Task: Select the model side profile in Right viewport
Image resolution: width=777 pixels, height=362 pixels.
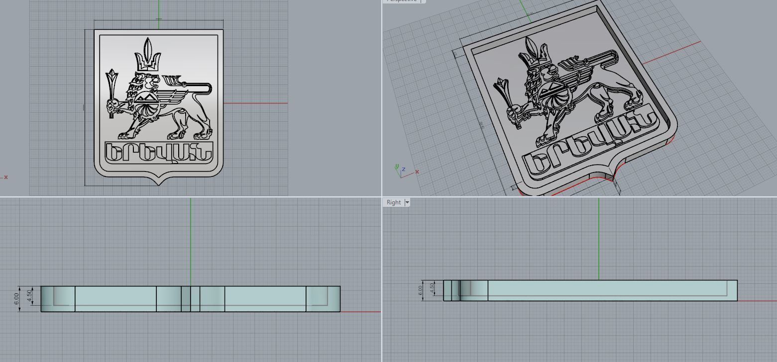Action: point(590,290)
